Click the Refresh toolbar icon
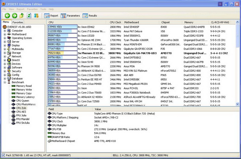This screenshot has height=159, width=241. 29,16
